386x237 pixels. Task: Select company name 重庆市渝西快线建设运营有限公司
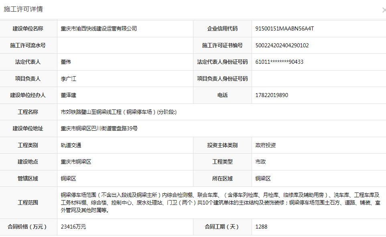point(99,29)
